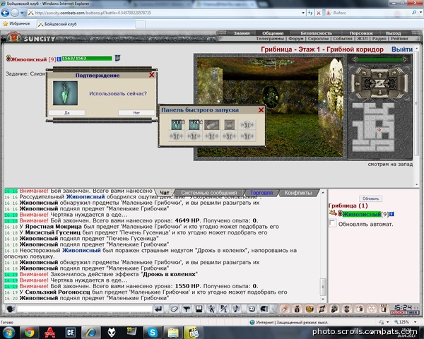Click the green potion thumbnail in confirmation dialog
Viewport: 424px width, 339px height.
tap(65, 93)
